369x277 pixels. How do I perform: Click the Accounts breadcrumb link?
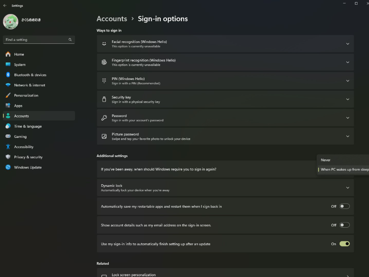point(112,19)
